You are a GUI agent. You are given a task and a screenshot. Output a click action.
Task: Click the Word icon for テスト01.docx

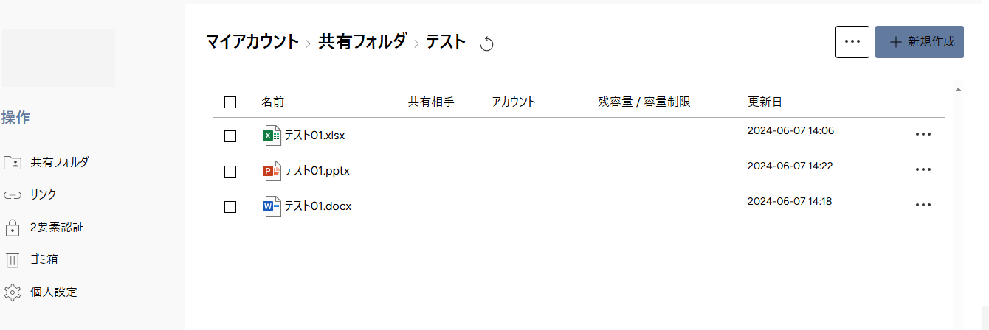click(x=272, y=206)
